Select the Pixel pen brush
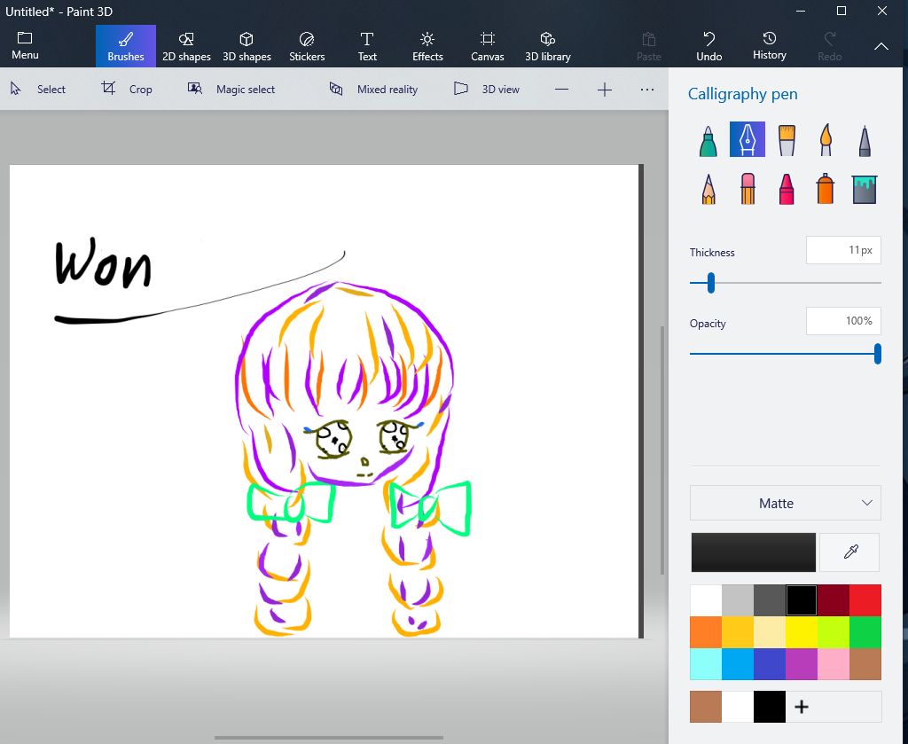 [x=865, y=139]
